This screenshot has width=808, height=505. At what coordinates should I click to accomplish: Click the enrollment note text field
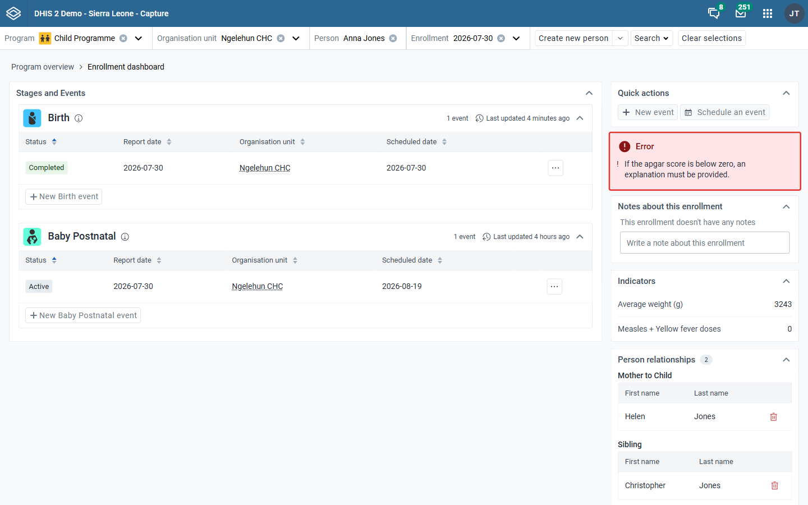click(x=705, y=243)
